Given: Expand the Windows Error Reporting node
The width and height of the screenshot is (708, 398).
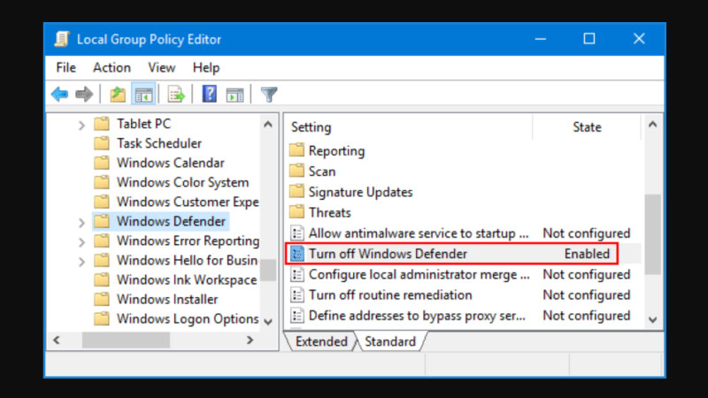Looking at the screenshot, I should [x=81, y=241].
